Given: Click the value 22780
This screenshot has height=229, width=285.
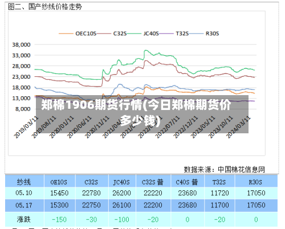Looking at the screenshot, I should pos(91,193).
